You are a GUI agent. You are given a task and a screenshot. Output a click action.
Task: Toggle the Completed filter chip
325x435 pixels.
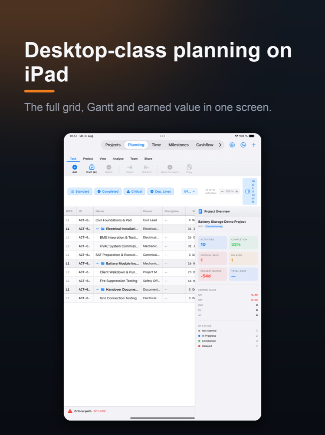click(x=108, y=191)
